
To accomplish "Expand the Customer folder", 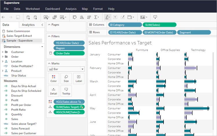I will (3, 52).
